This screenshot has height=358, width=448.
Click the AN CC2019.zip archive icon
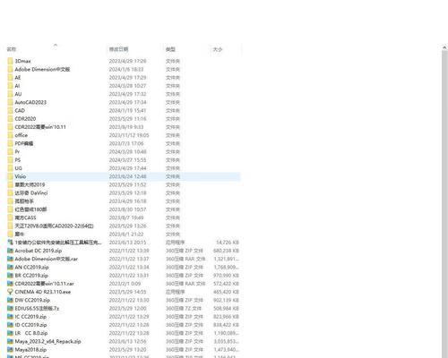click(10, 268)
